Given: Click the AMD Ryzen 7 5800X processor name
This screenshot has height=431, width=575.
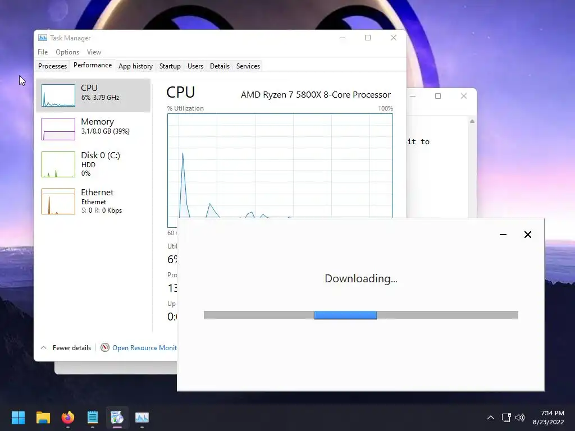Looking at the screenshot, I should [316, 94].
